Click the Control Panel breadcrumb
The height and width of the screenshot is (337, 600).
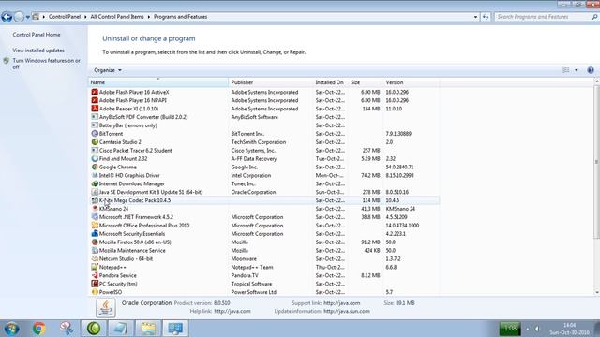coord(65,17)
